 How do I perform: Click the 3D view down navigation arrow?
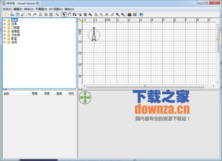[x=85, y=101]
